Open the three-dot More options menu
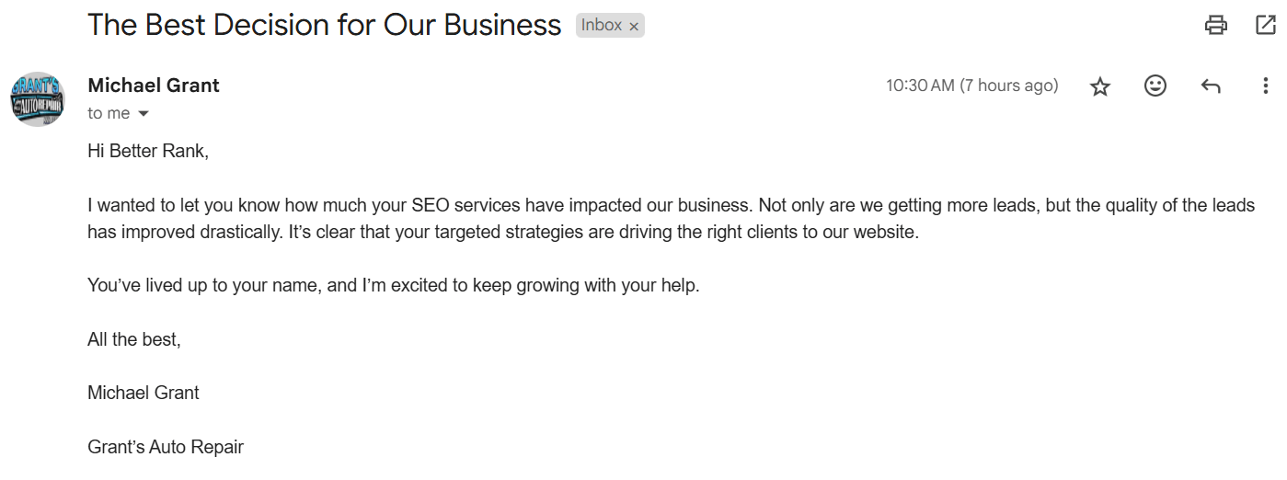This screenshot has width=1287, height=480. 1266,86
